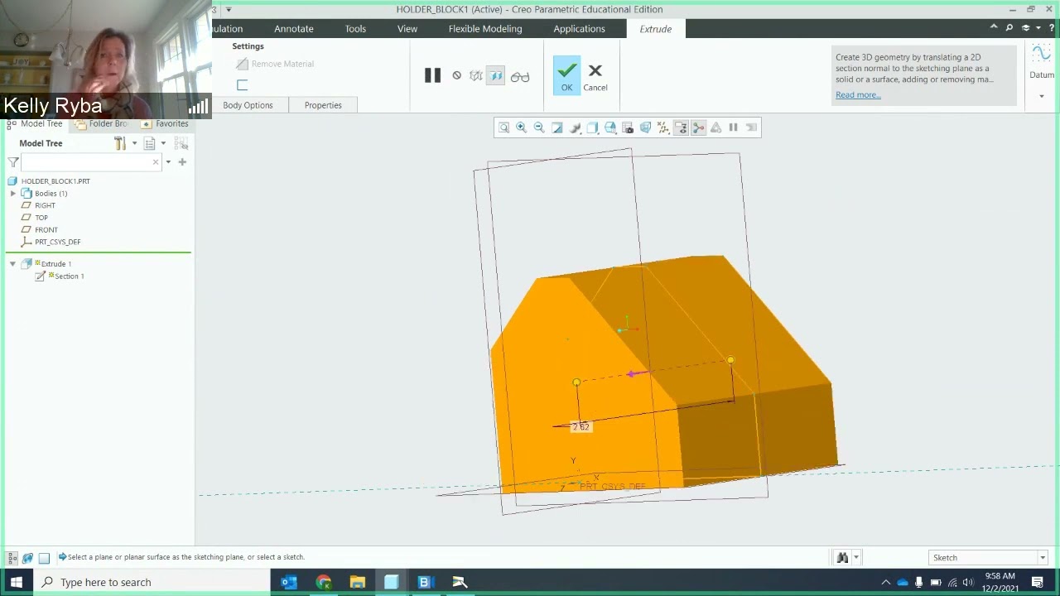Follow the Read more link
The height and width of the screenshot is (596, 1060).
pyautogui.click(x=858, y=95)
